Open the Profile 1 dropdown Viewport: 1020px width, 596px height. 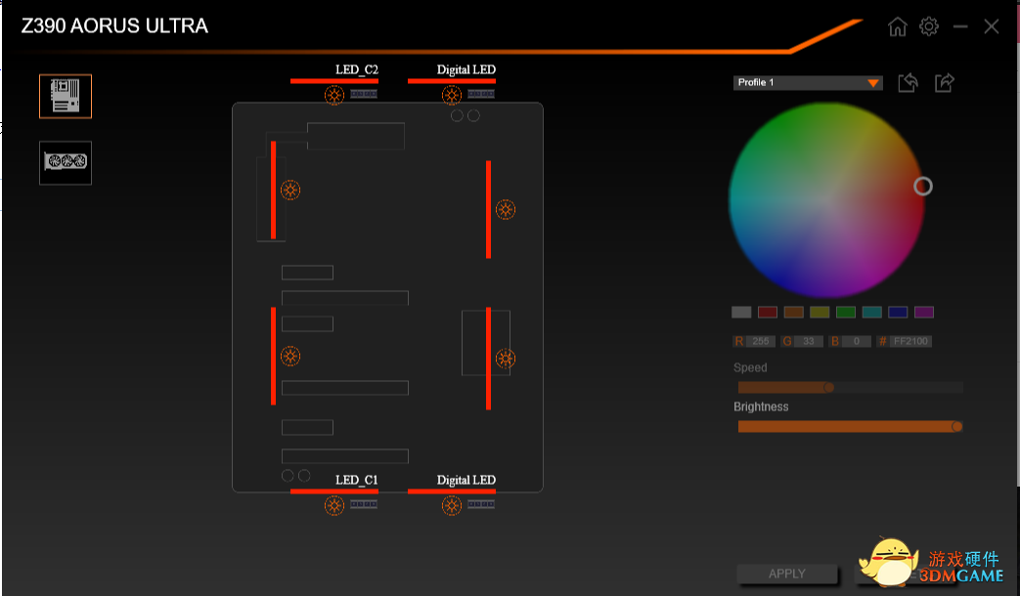click(808, 82)
